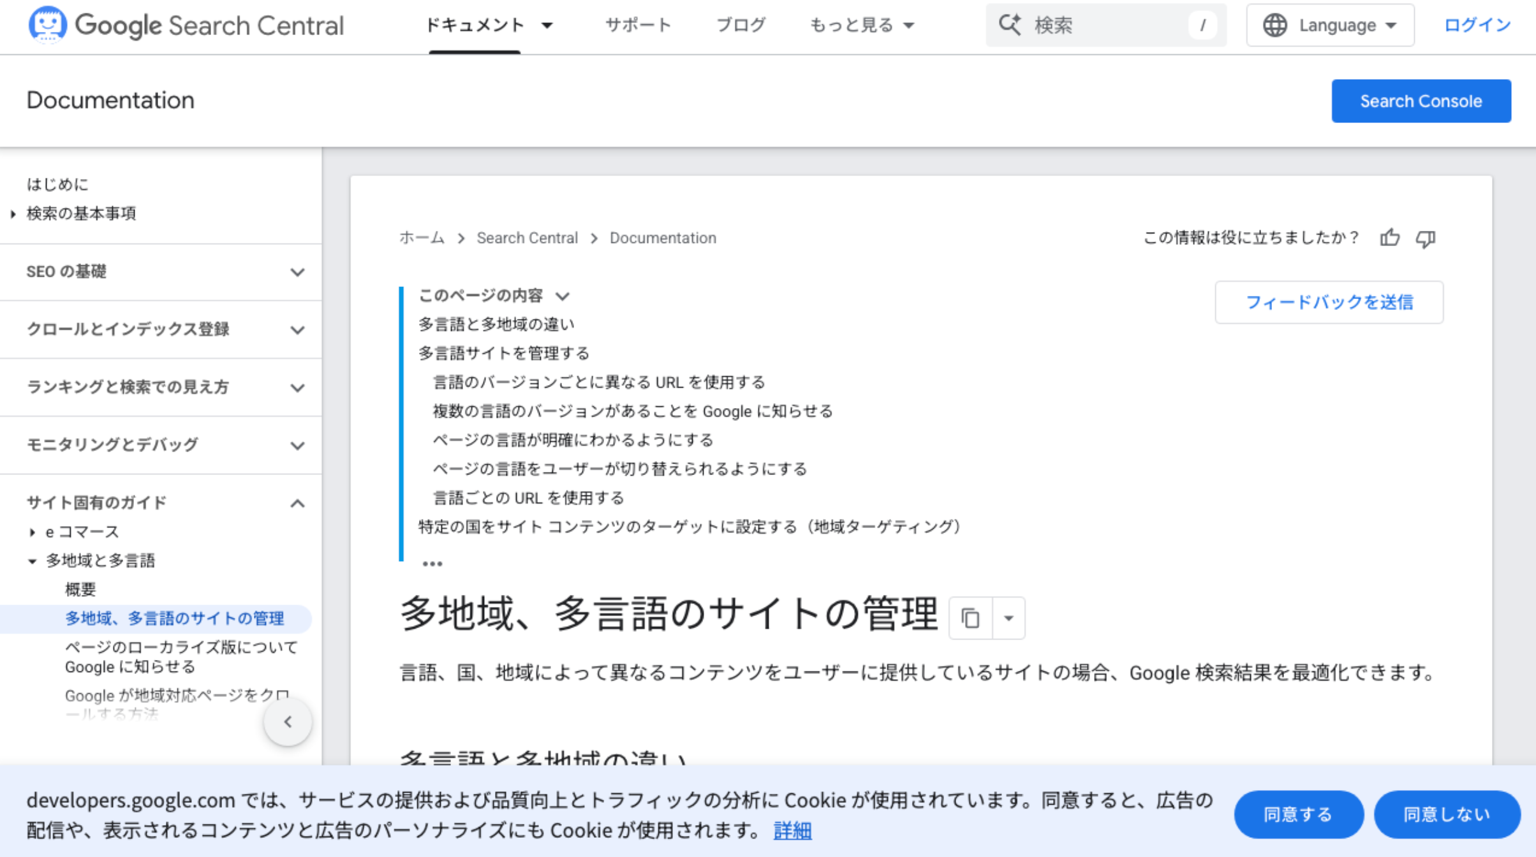Click the search sparkle magnifier icon

1009,25
